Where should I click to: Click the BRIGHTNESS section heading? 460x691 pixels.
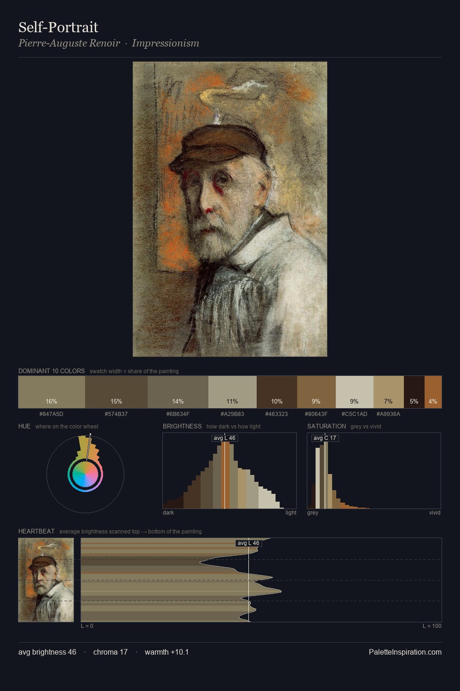[182, 426]
